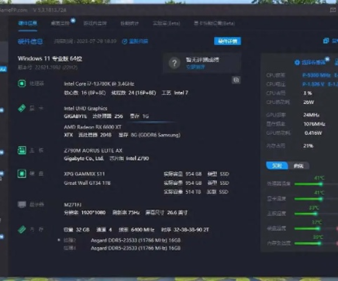Expand the first Asgard DDR5 memory slot
The image size is (338, 281).
click(x=59, y=239)
